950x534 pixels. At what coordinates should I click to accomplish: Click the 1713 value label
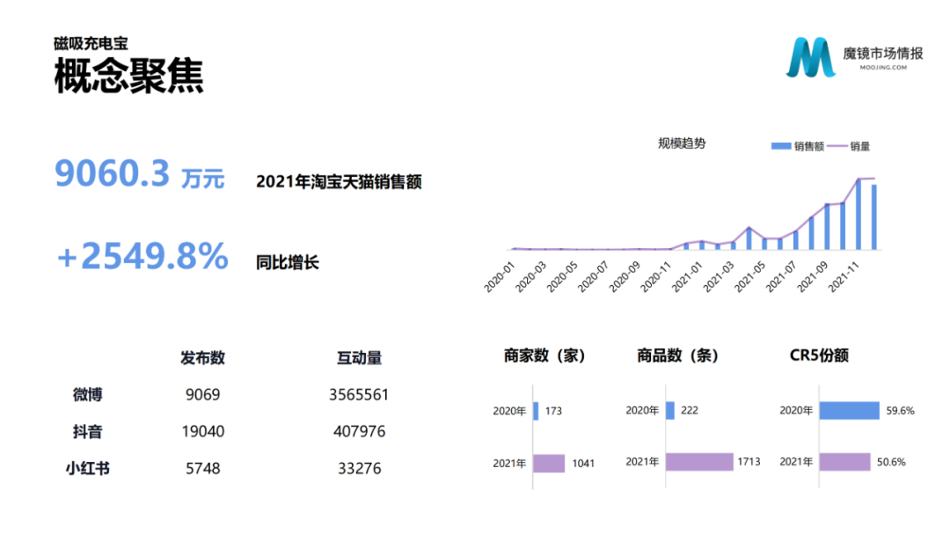click(x=749, y=462)
